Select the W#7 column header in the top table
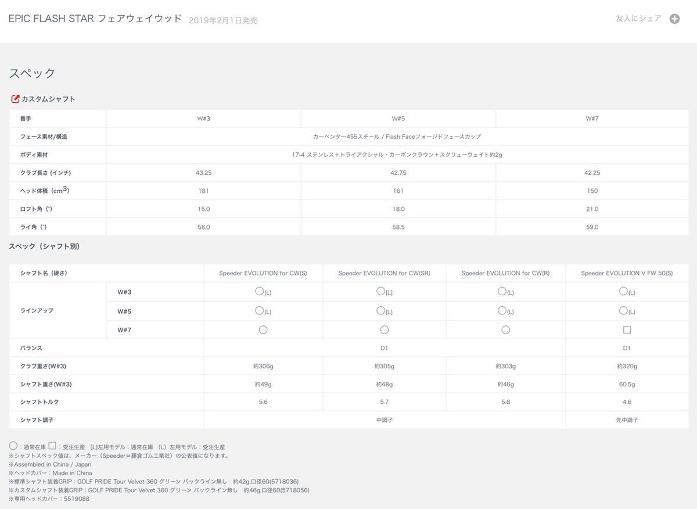697x509 pixels. point(592,119)
